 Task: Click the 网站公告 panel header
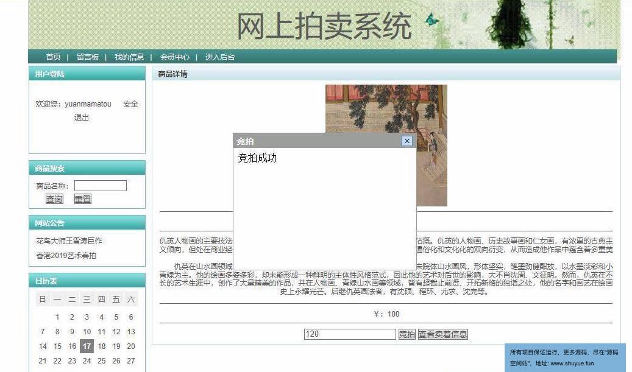click(87, 223)
